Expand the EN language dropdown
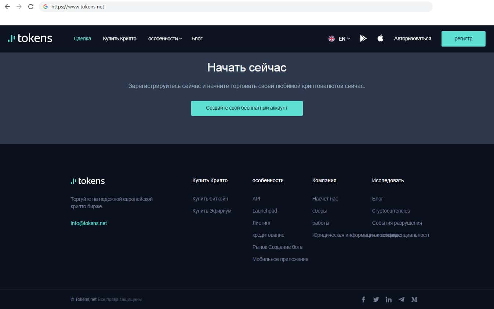Image resolution: width=494 pixels, height=309 pixels. pos(339,38)
